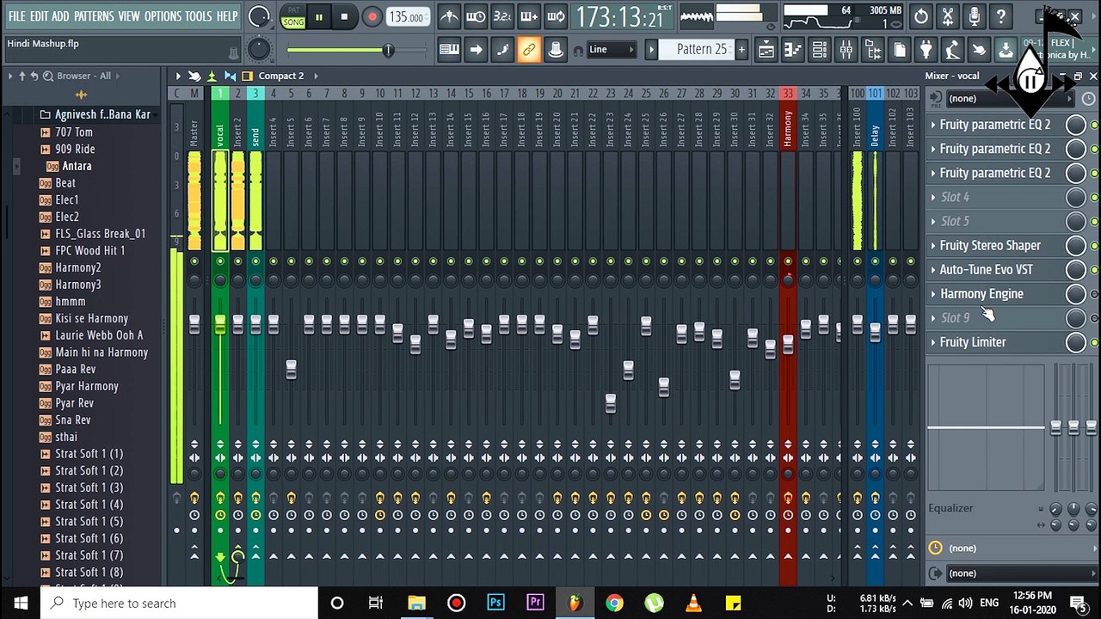Click the song position slider
The height and width of the screenshot is (619, 1101).
click(388, 50)
